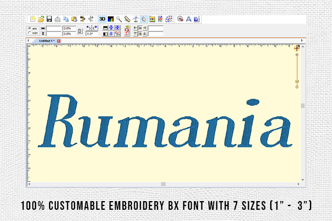This screenshot has height=221, width=332.
Task: Click the red question mark help icon
Action: pyautogui.click(x=127, y=31)
